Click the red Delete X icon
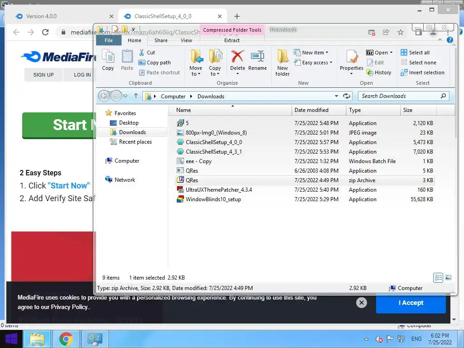Viewport: 464px width, 348px height. [x=237, y=57]
